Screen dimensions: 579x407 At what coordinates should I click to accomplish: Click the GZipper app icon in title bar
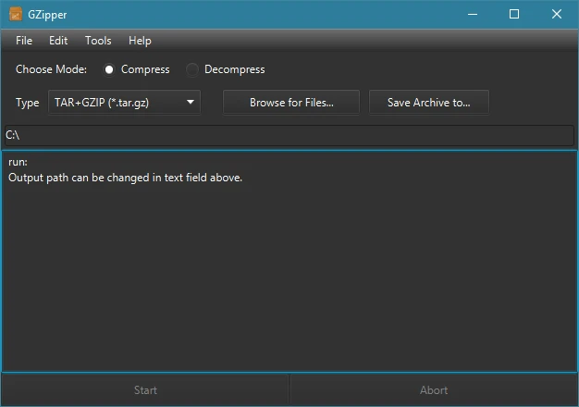pos(15,15)
